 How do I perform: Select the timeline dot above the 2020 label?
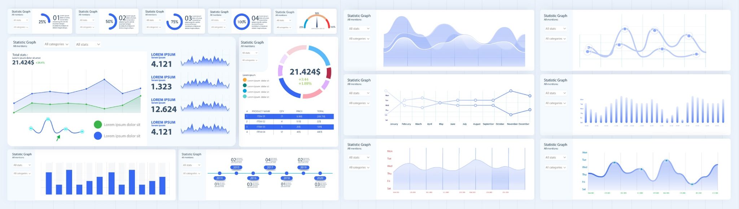coord(320,173)
